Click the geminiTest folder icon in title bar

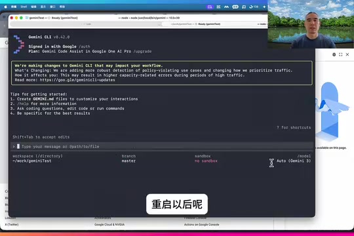[x=27, y=18]
